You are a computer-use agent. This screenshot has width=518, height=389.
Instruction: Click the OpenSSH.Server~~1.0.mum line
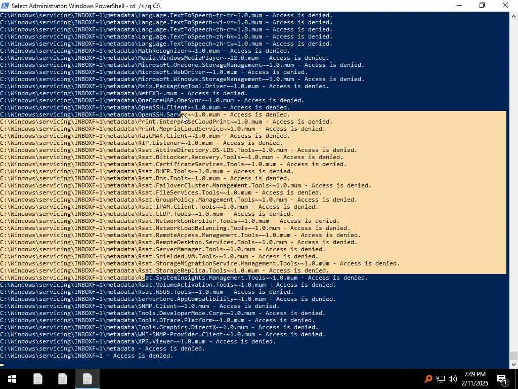coord(145,114)
